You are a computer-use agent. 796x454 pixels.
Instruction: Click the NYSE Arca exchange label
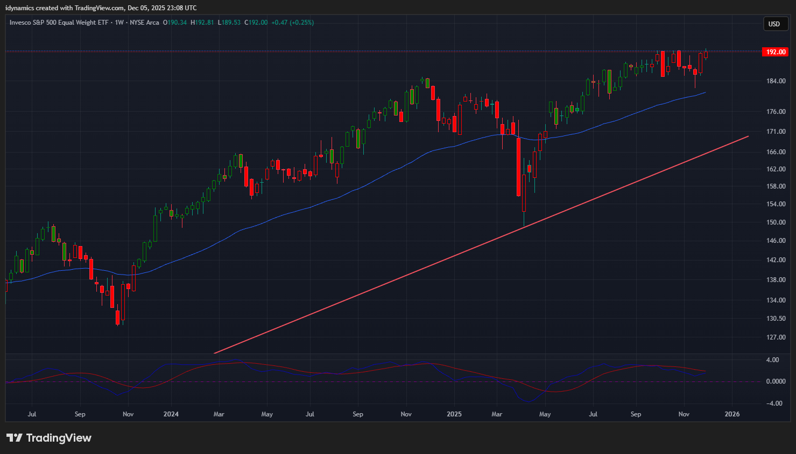pyautogui.click(x=144, y=23)
